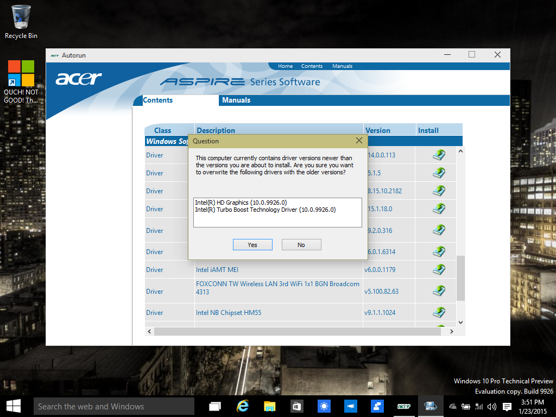Open the Acer Autorun taskbar item
The height and width of the screenshot is (417, 556).
click(x=404, y=406)
